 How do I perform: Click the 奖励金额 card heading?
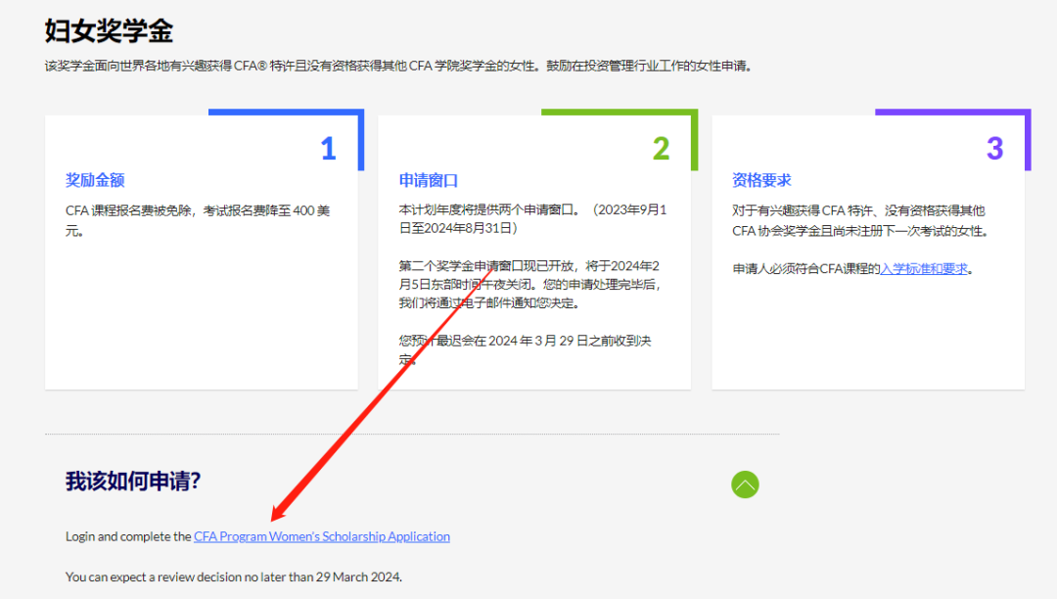[x=95, y=180]
